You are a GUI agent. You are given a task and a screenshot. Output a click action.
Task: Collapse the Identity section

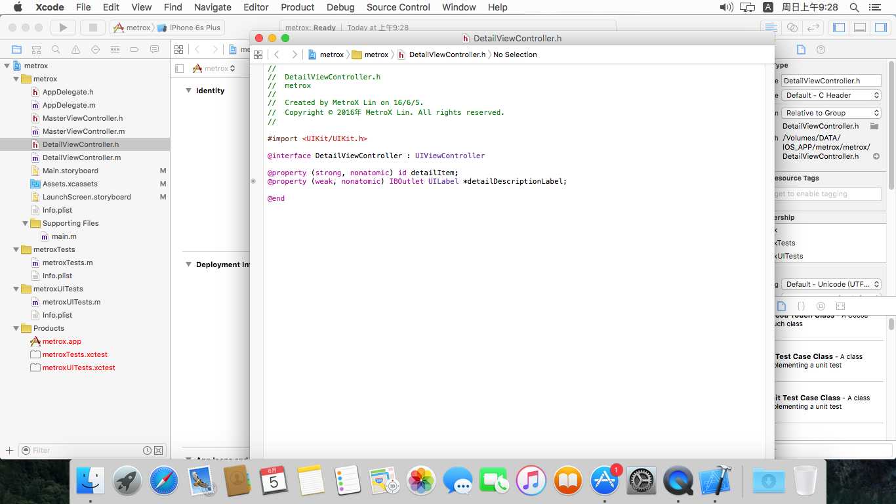[x=188, y=91]
